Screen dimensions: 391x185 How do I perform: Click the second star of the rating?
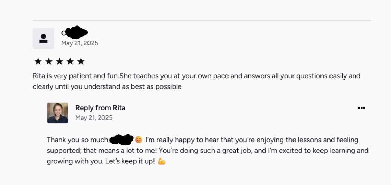pyautogui.click(x=49, y=62)
